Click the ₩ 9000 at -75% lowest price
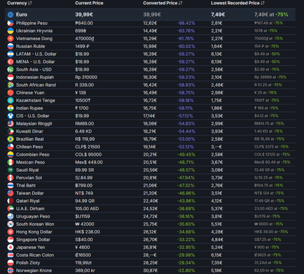 point(268,224)
